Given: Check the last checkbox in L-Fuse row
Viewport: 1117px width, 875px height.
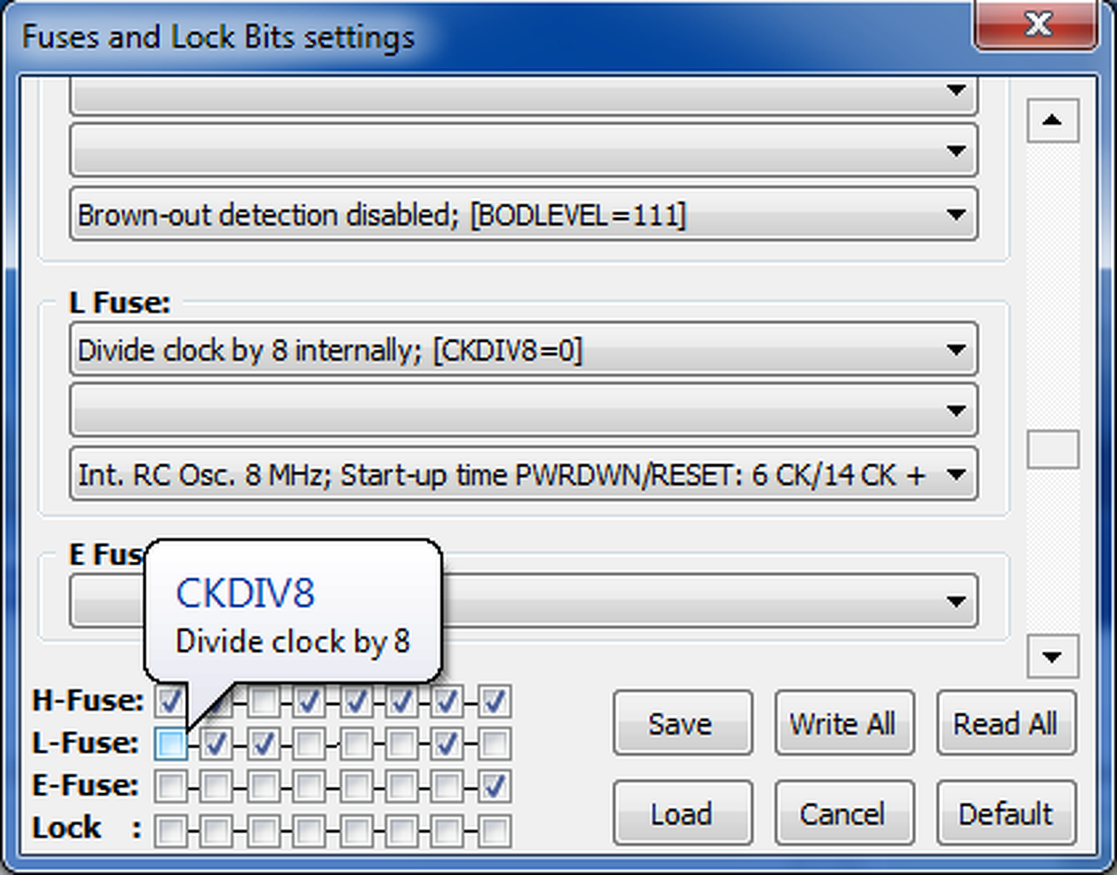Looking at the screenshot, I should point(494,744).
